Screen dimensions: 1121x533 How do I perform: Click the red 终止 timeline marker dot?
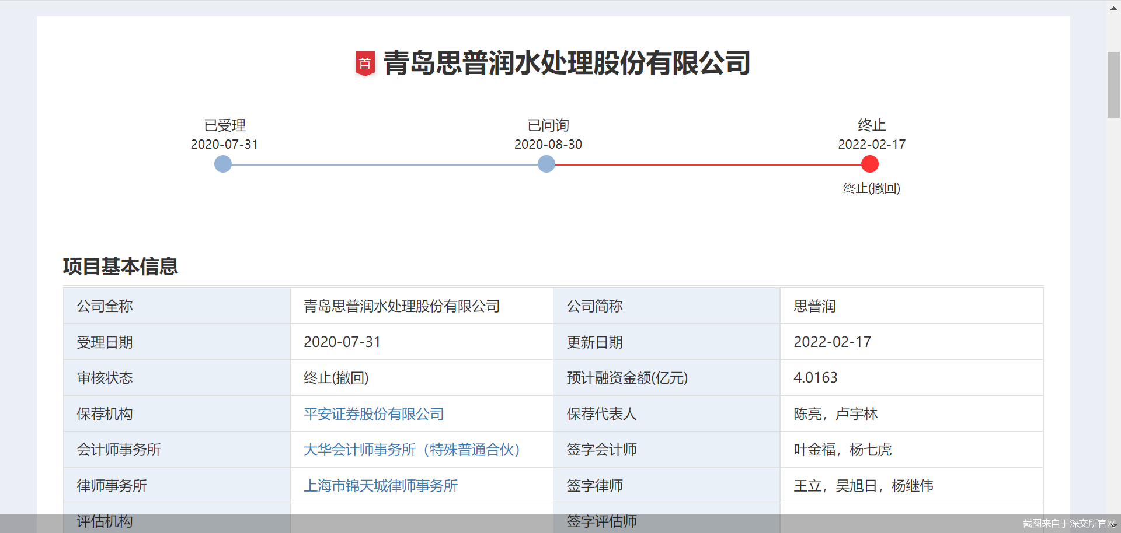pos(870,164)
